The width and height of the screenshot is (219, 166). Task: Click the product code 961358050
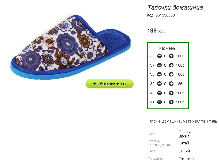point(165,15)
